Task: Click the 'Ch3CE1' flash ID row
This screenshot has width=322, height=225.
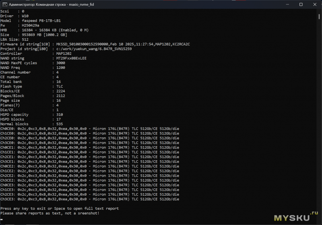Action: (x=90, y=161)
